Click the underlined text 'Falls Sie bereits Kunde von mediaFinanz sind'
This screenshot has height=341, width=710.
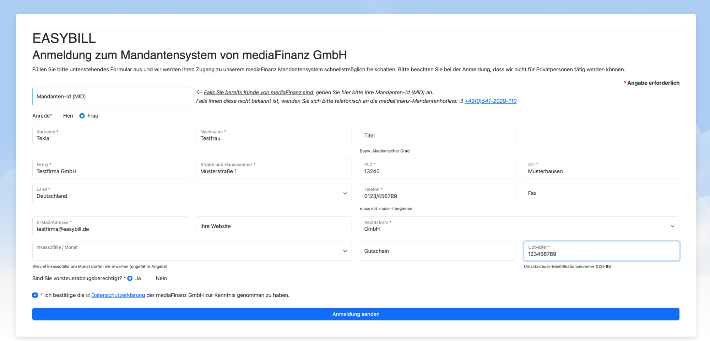coord(259,92)
